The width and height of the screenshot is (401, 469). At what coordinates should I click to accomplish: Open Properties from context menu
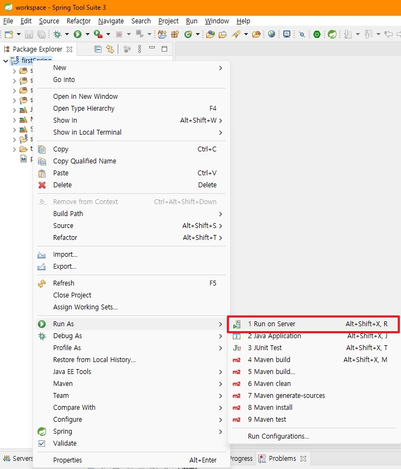(131, 460)
